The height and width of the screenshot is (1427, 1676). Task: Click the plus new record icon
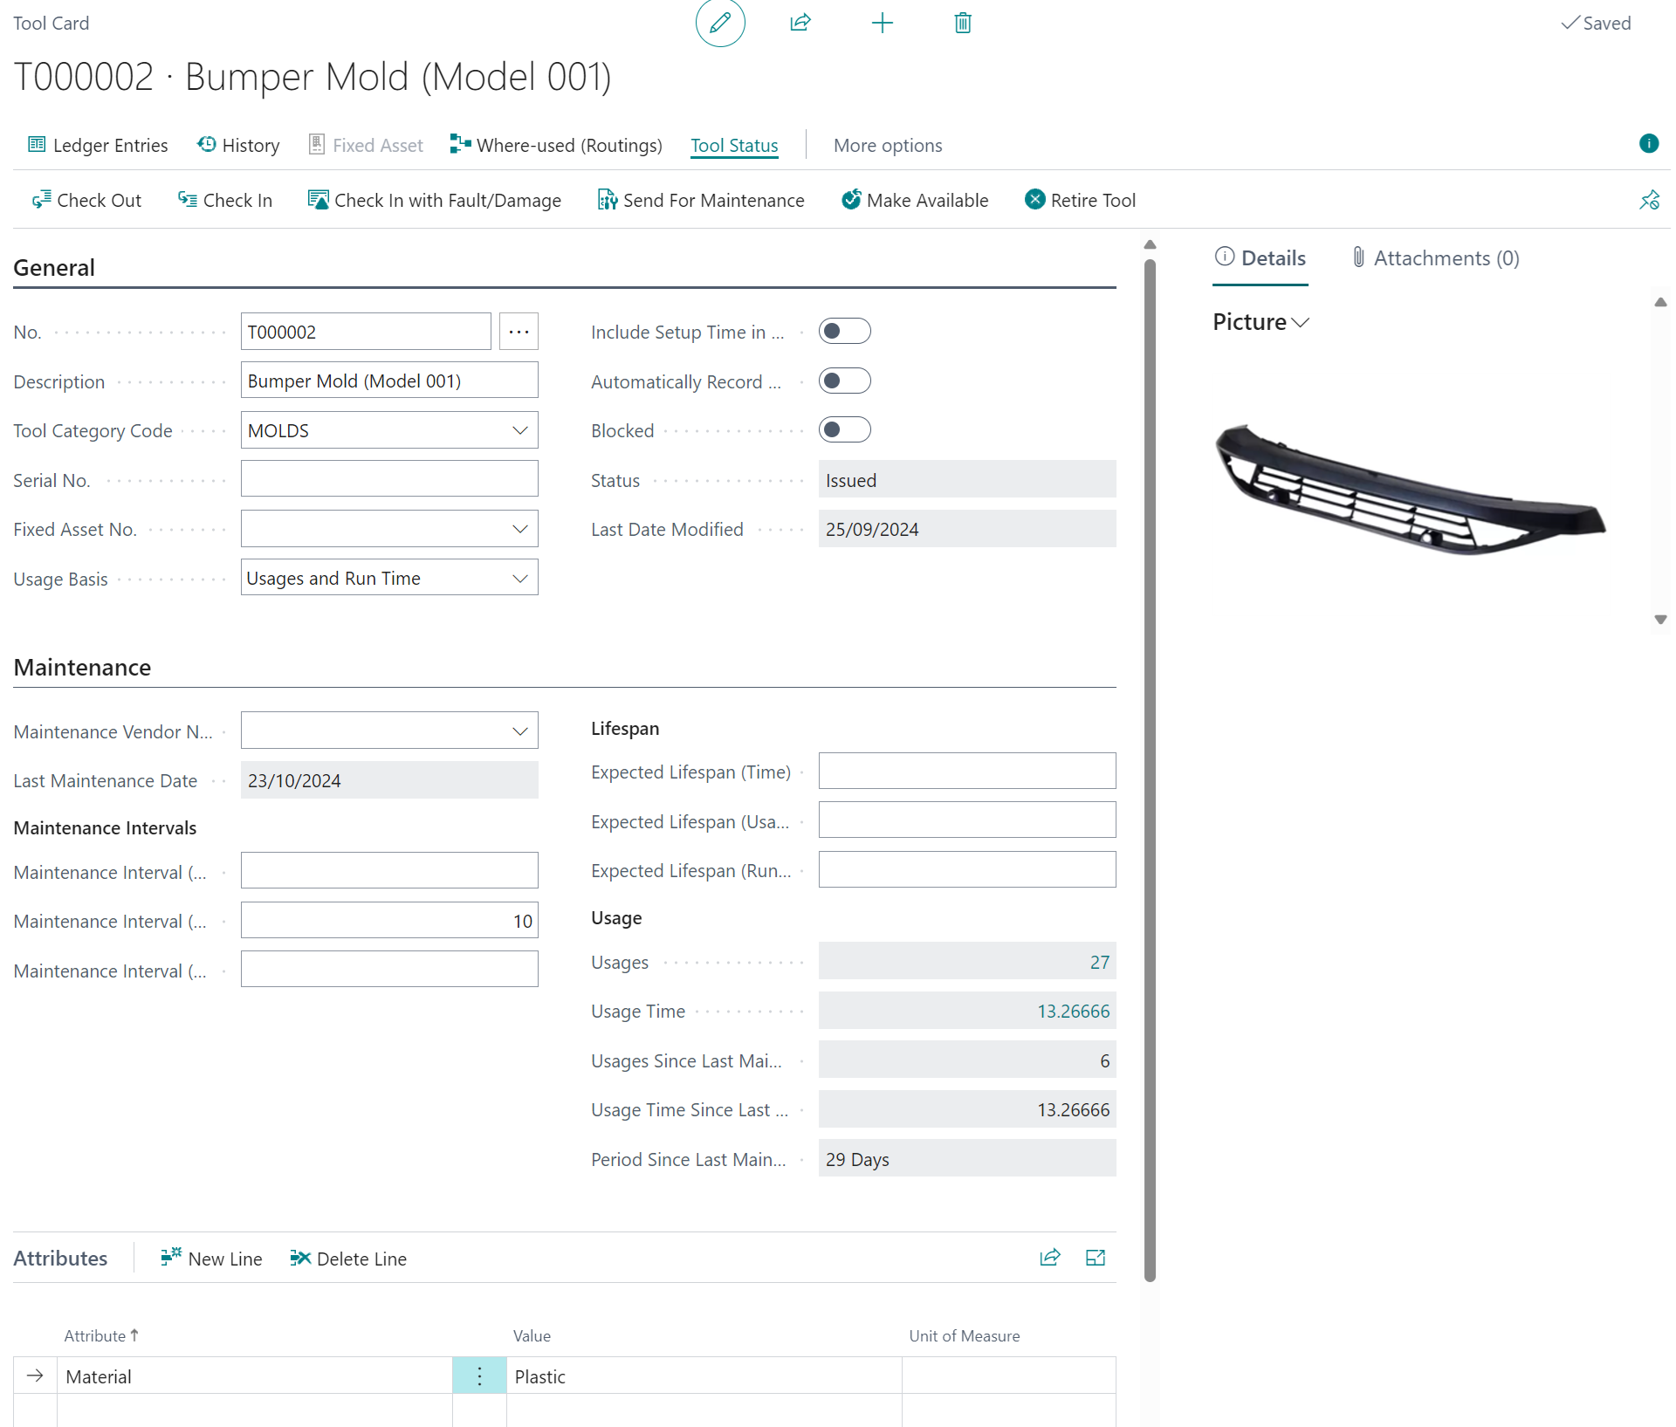pos(882,23)
